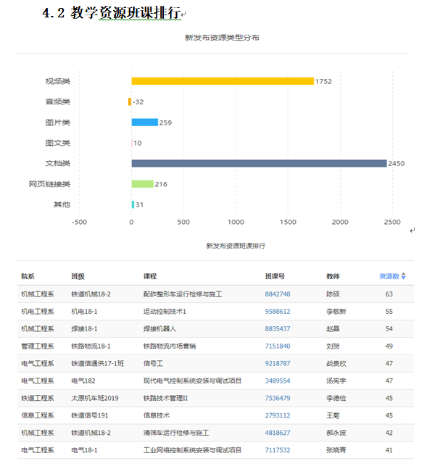This screenshot has width=435, height=461.
Task: Open class number 4818627
Action: pyautogui.click(x=278, y=433)
